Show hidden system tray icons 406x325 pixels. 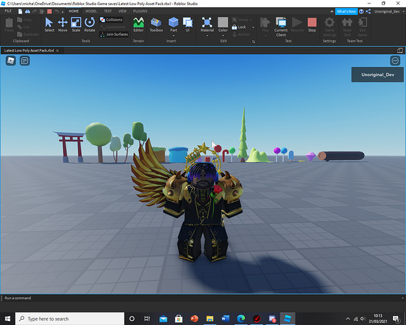click(x=348, y=318)
